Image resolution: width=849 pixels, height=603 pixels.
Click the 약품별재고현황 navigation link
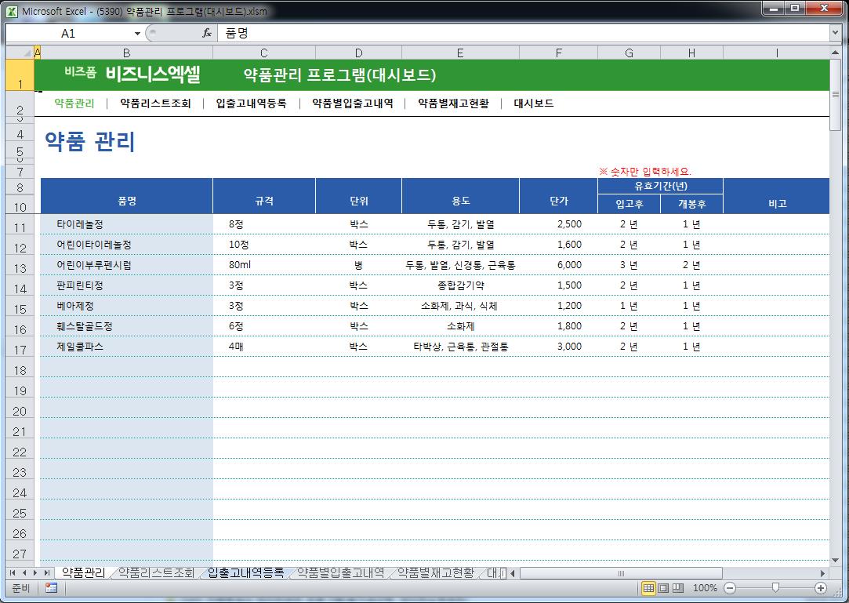(x=452, y=104)
